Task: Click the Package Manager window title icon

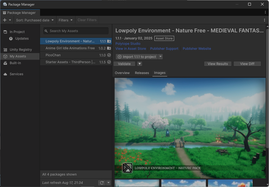Action: point(5,4)
